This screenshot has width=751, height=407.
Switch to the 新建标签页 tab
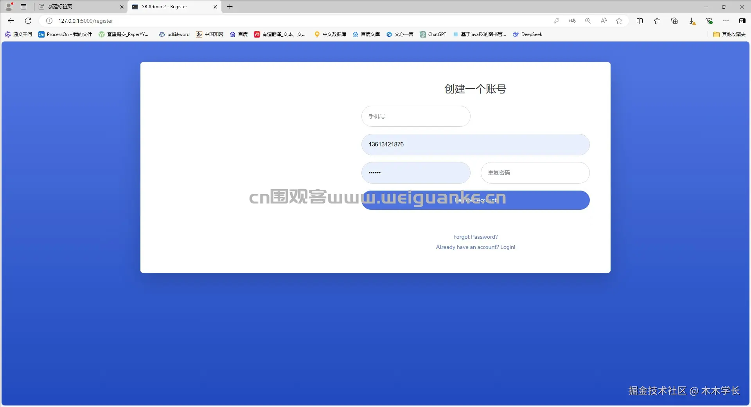pyautogui.click(x=81, y=7)
